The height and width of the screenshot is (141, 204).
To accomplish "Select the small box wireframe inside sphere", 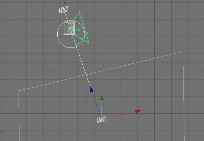I will [x=69, y=28].
